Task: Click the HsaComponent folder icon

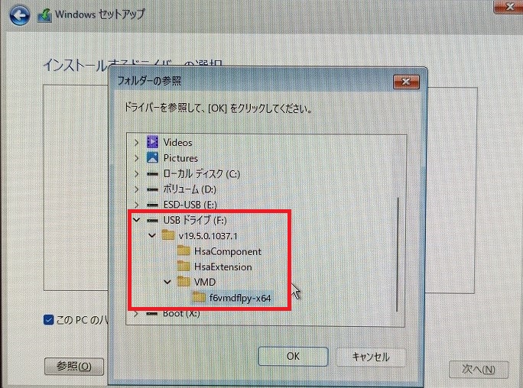Action: (x=184, y=251)
